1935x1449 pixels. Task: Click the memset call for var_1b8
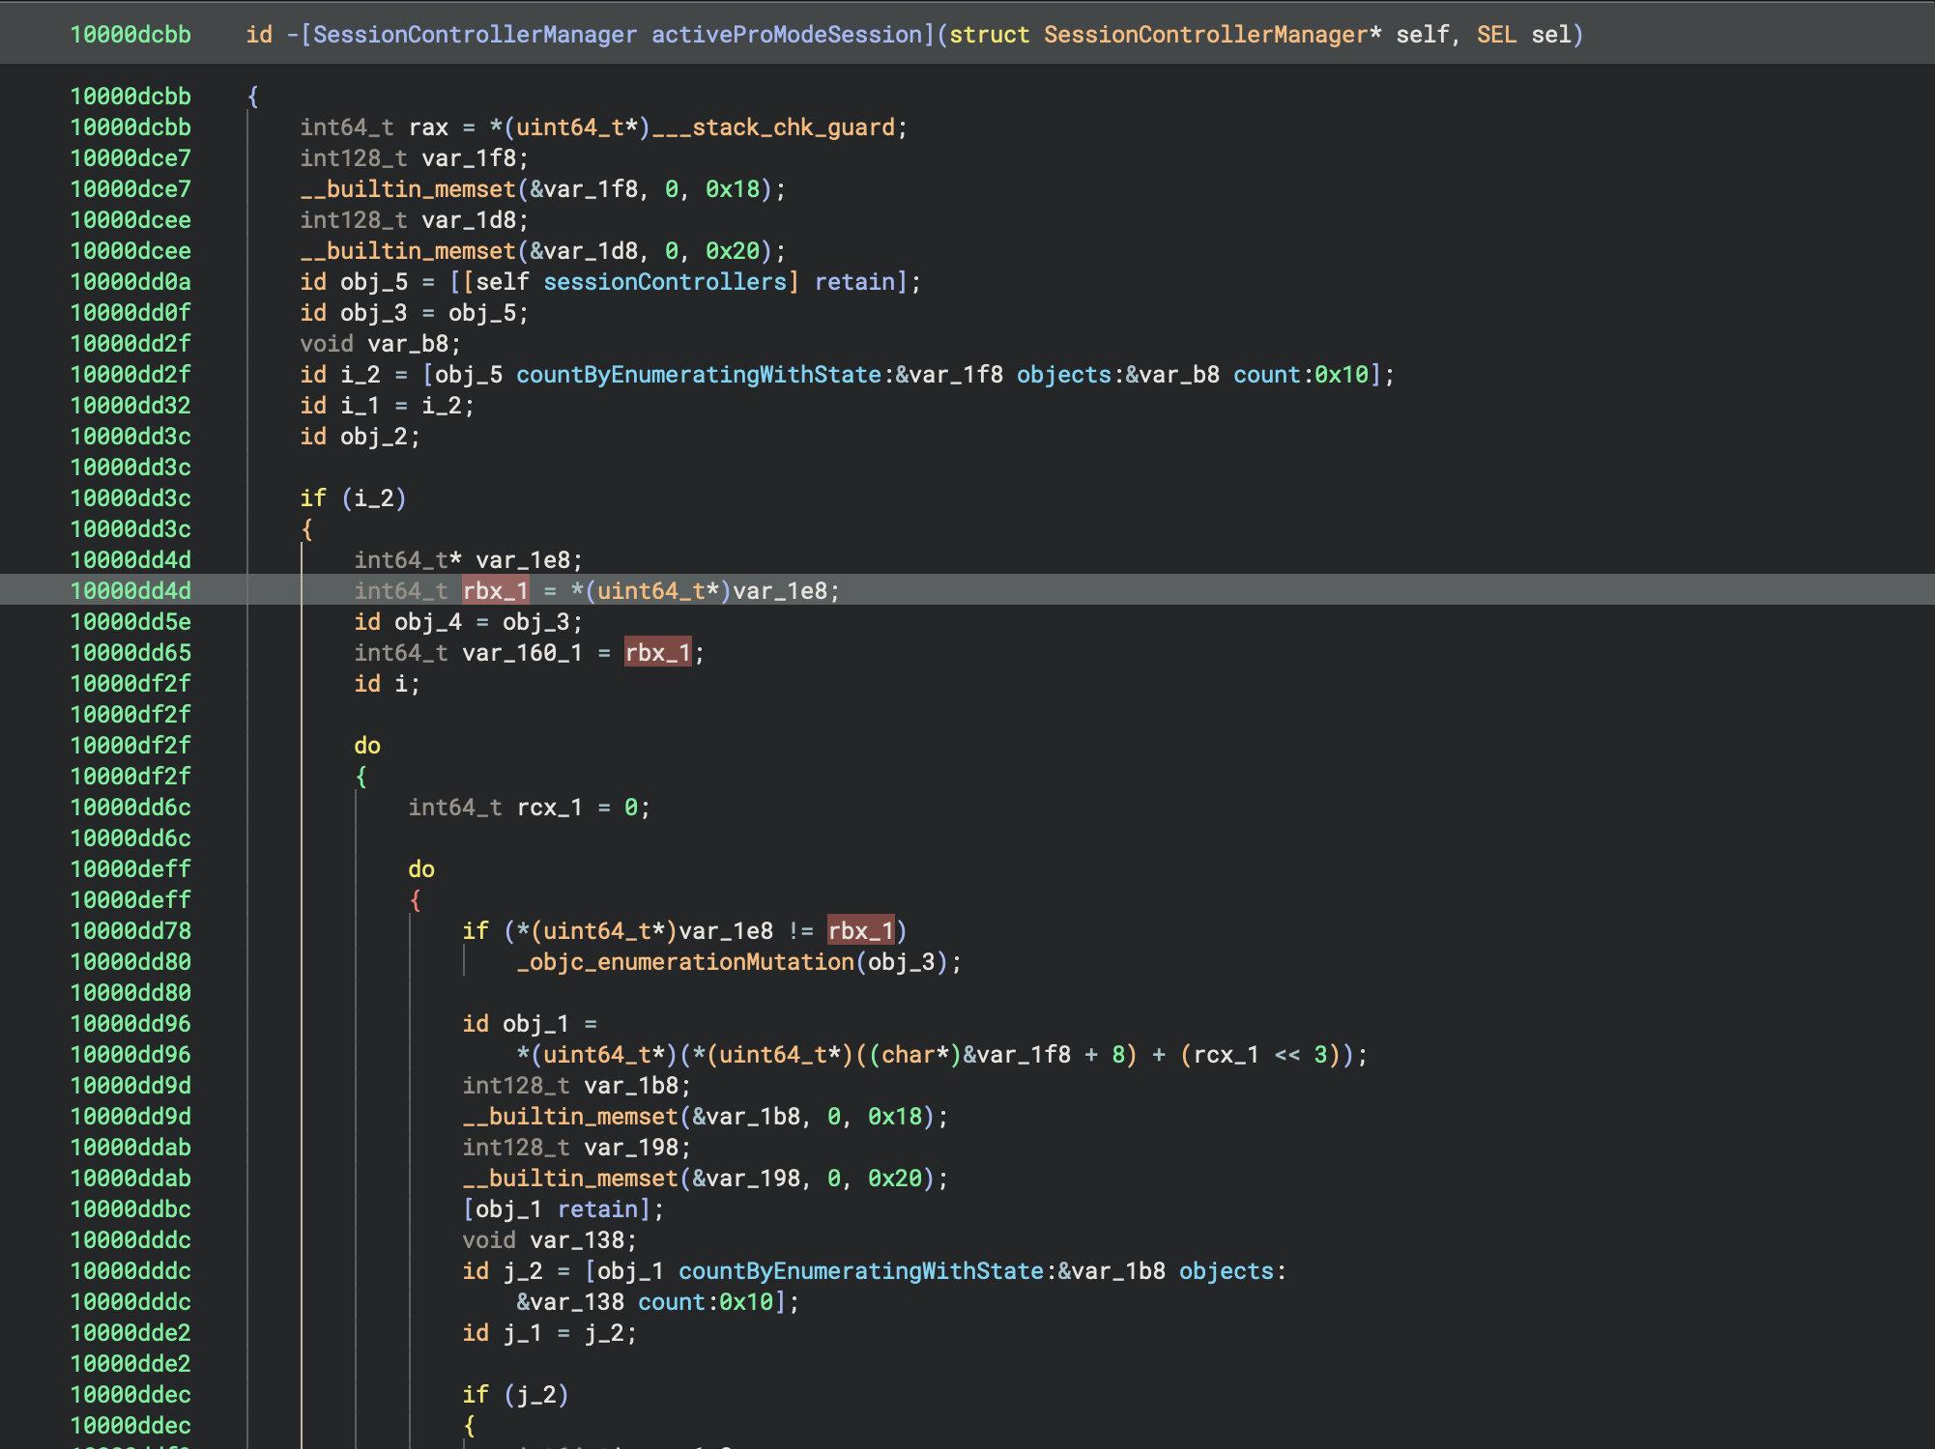705,1117
